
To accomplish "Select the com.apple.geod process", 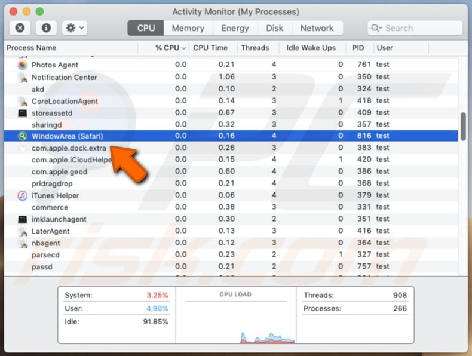I will click(60, 172).
